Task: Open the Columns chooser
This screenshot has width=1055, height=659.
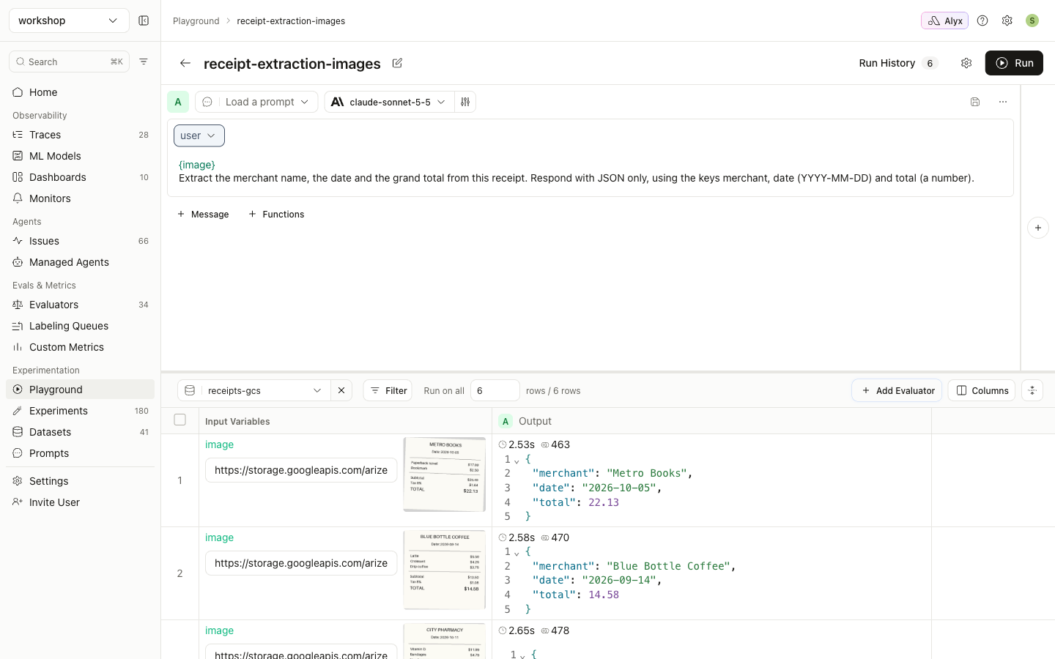Action: 982,390
